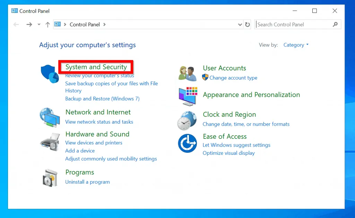Expand the Control Panel breadcrumb chevron
355x218 pixels.
(104, 25)
